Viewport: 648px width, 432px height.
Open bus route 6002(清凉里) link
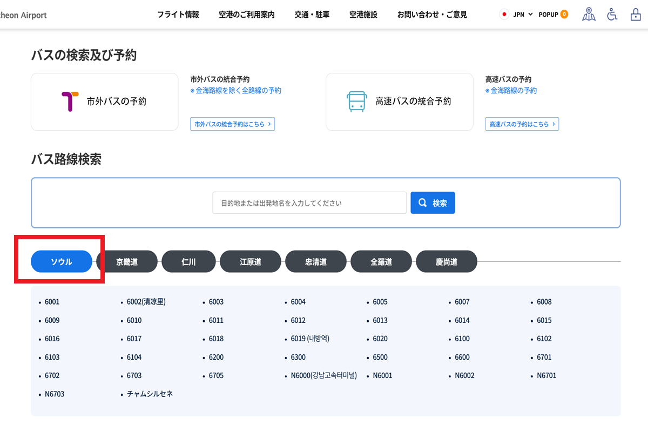(146, 302)
